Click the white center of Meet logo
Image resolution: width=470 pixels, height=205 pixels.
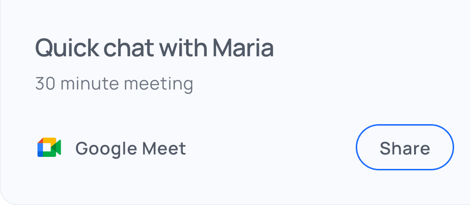(46, 148)
